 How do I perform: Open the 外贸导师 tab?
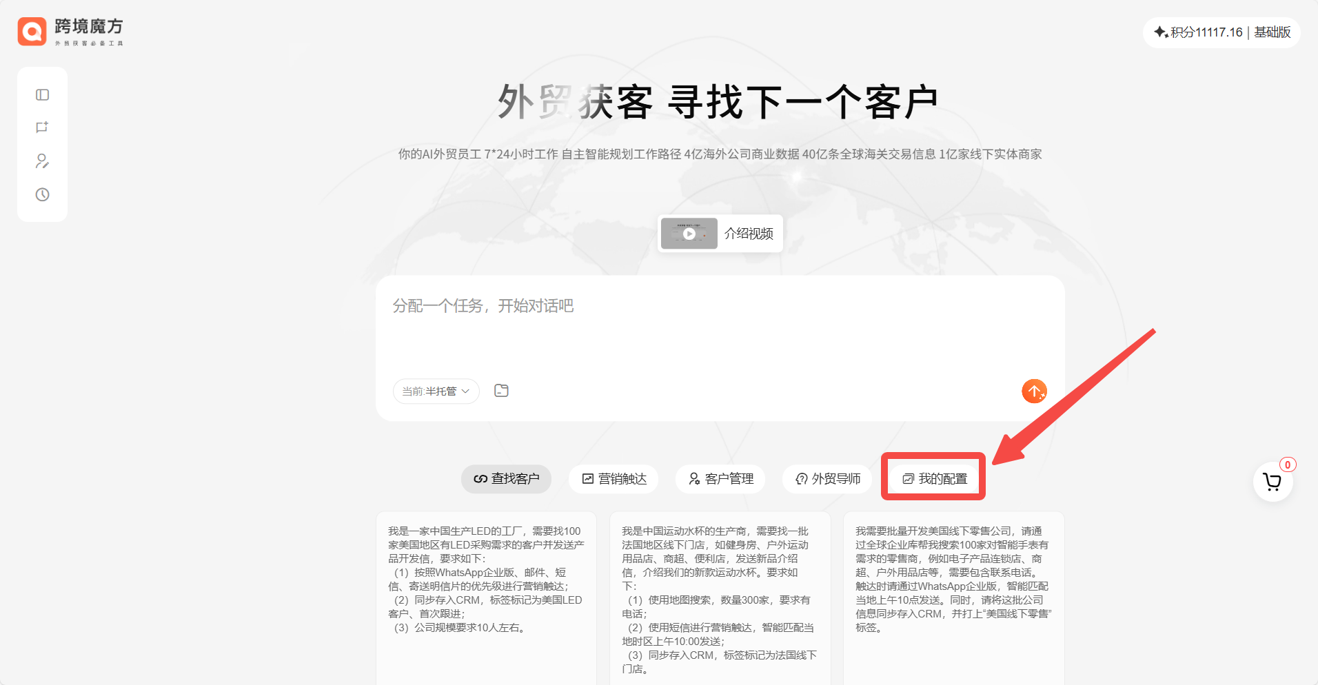(827, 479)
